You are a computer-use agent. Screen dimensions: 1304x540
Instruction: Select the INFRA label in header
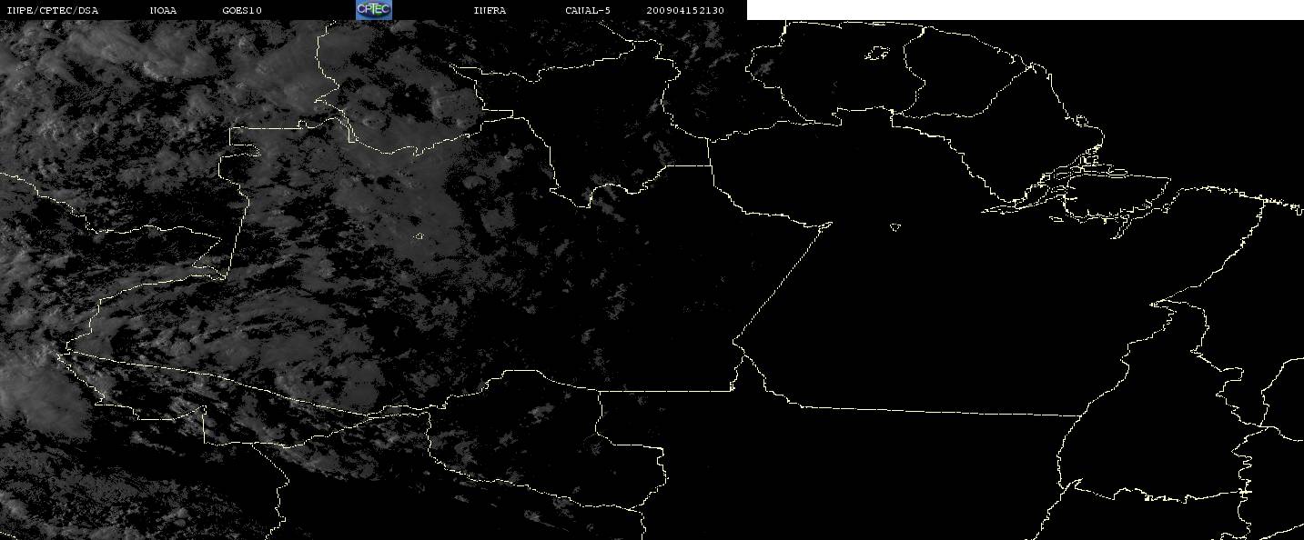click(490, 10)
